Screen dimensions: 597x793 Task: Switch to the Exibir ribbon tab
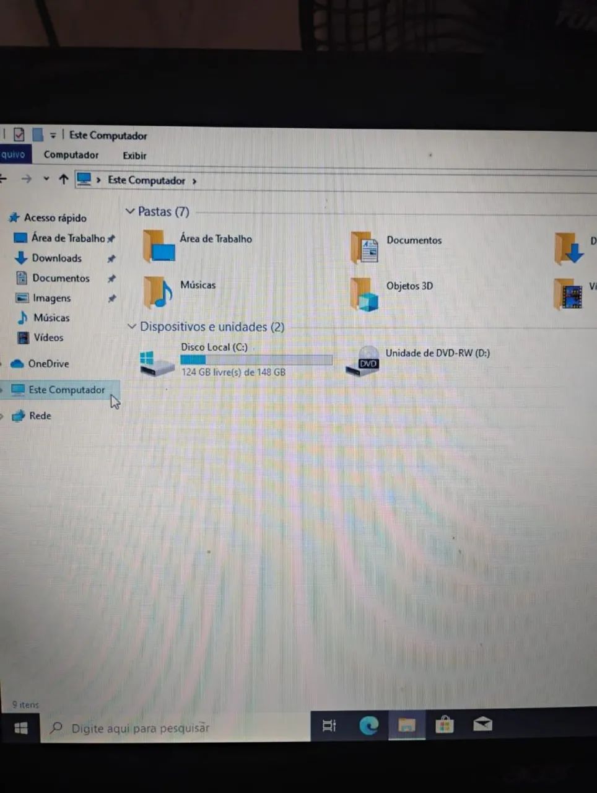134,156
